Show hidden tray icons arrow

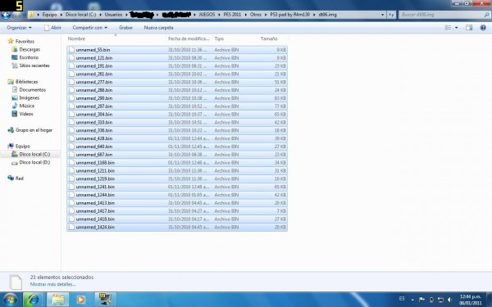(412, 300)
